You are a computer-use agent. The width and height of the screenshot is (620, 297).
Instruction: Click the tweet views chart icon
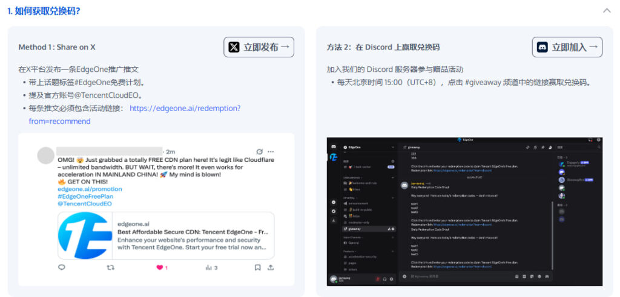[208, 267]
